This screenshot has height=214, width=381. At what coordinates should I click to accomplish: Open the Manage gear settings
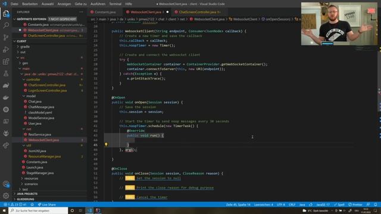click(6, 196)
